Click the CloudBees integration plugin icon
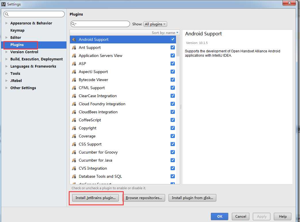300x222 pixels. pyautogui.click(x=74, y=112)
